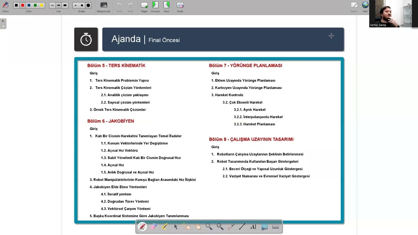This screenshot has height=235, width=418.
Task: Click the zoom out magnifier
Action: pyautogui.click(x=220, y=227)
